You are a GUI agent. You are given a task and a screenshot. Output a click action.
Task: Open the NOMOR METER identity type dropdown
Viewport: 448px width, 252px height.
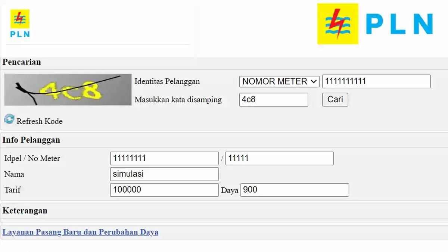click(279, 81)
